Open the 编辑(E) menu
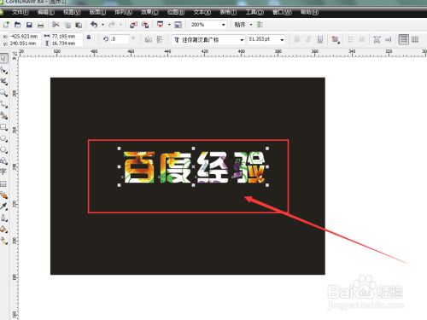 click(x=46, y=12)
